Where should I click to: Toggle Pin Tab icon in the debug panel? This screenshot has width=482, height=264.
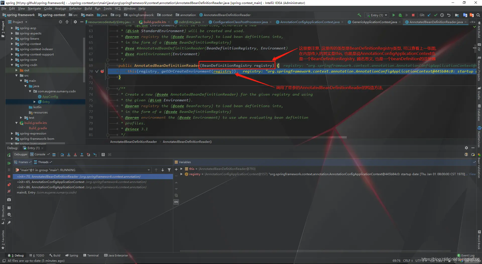point(9,223)
